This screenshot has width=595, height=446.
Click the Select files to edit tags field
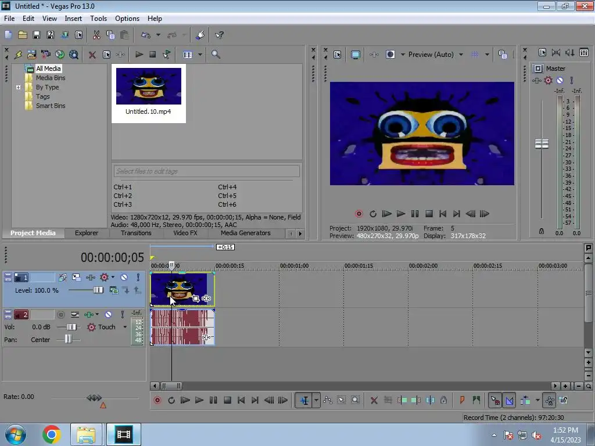(x=206, y=171)
